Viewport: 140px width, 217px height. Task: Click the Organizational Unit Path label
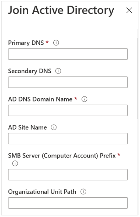(x=42, y=192)
